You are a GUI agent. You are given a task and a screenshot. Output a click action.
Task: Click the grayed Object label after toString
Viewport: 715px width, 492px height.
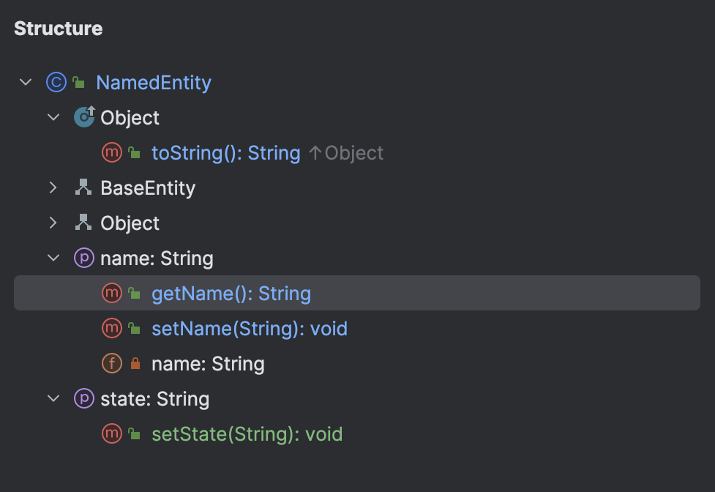[353, 152]
